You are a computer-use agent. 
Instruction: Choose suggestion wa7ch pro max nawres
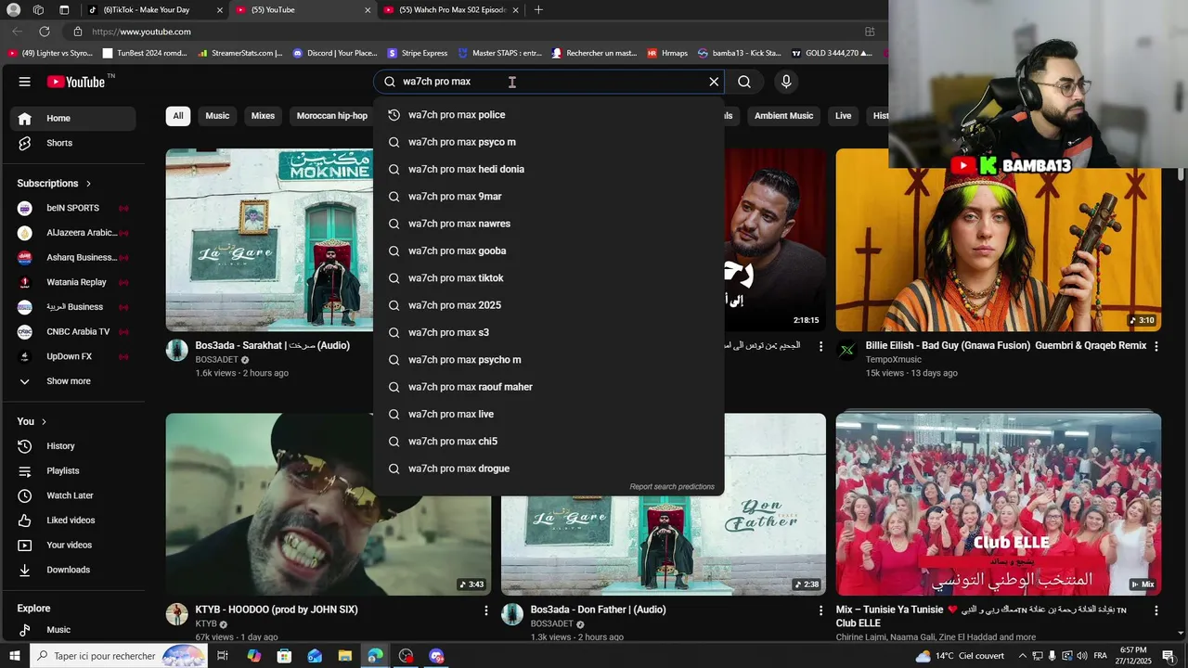[549, 224]
